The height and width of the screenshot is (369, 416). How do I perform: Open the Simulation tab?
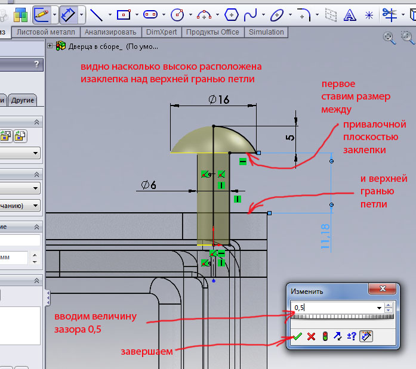(x=266, y=32)
